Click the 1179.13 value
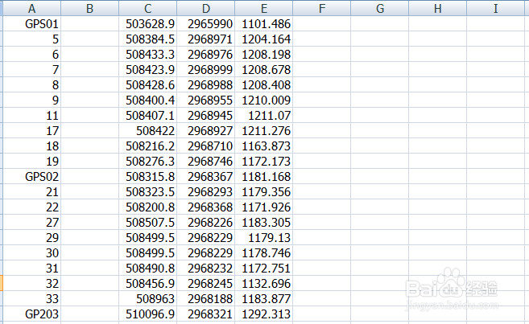 tap(264, 237)
